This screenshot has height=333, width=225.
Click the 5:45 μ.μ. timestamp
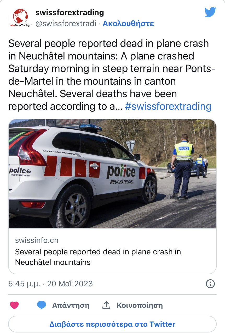(x=24, y=284)
